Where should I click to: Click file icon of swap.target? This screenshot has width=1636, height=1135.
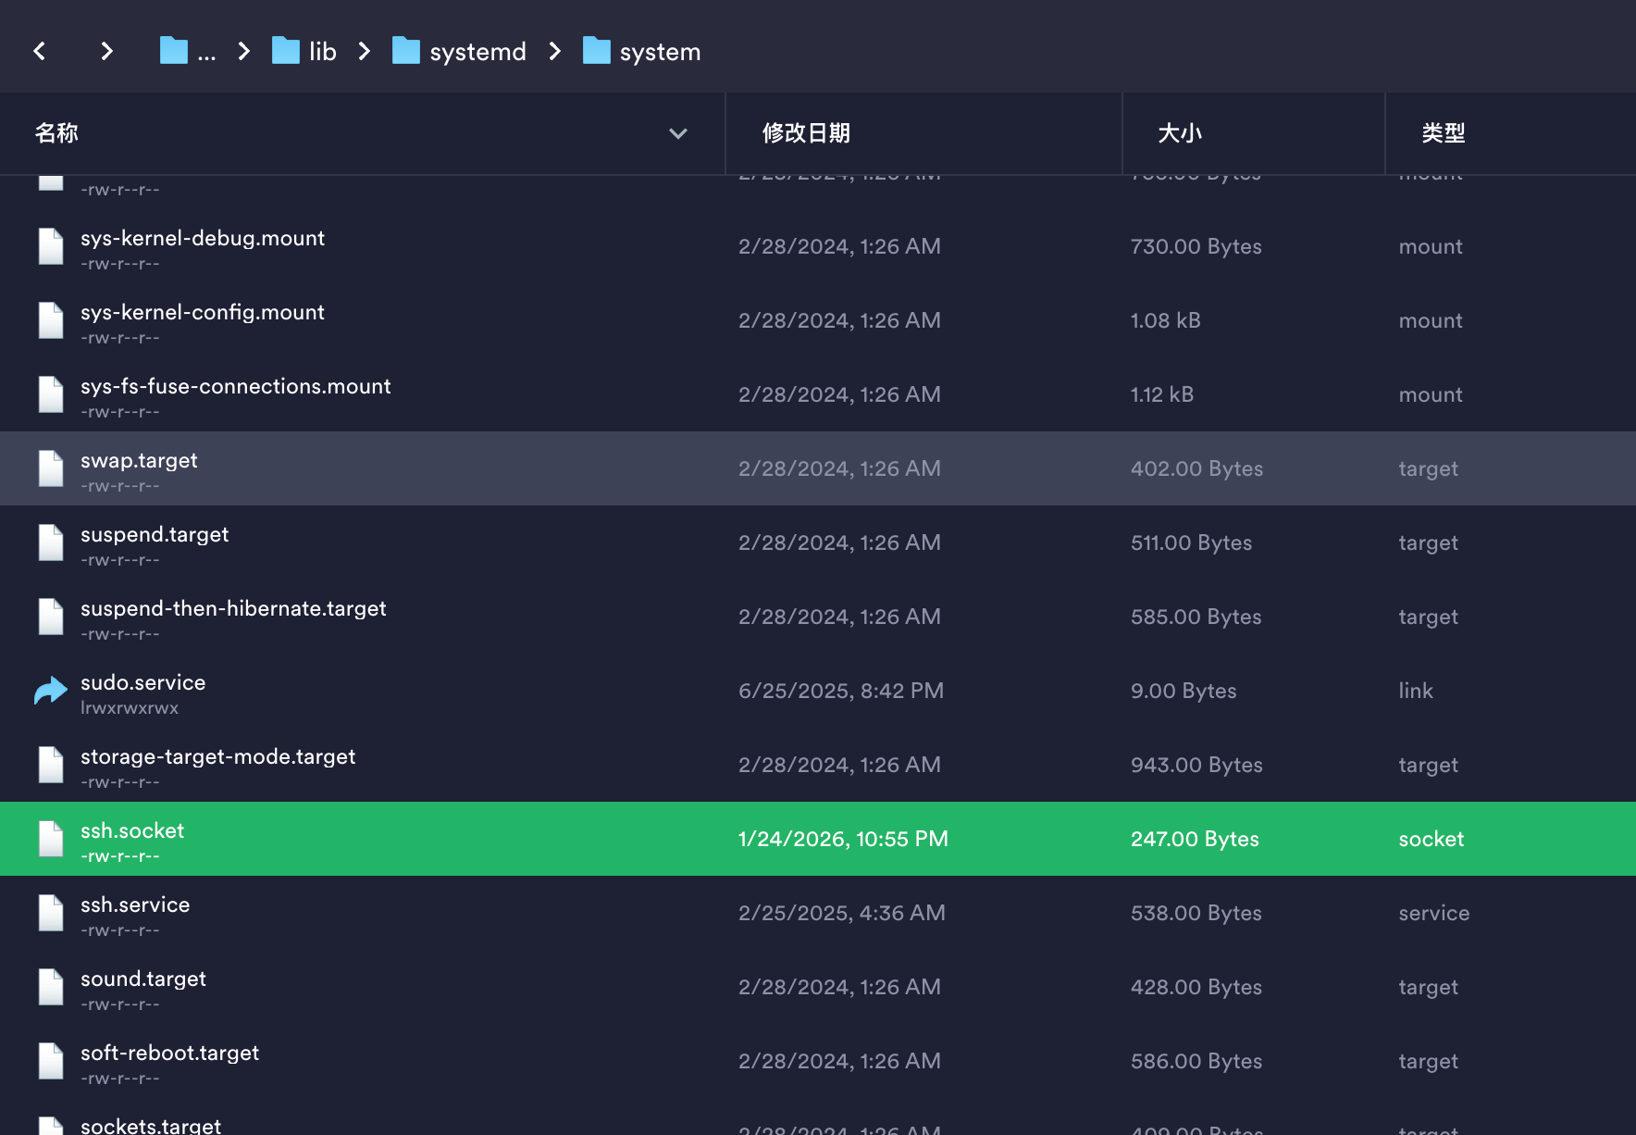(51, 468)
